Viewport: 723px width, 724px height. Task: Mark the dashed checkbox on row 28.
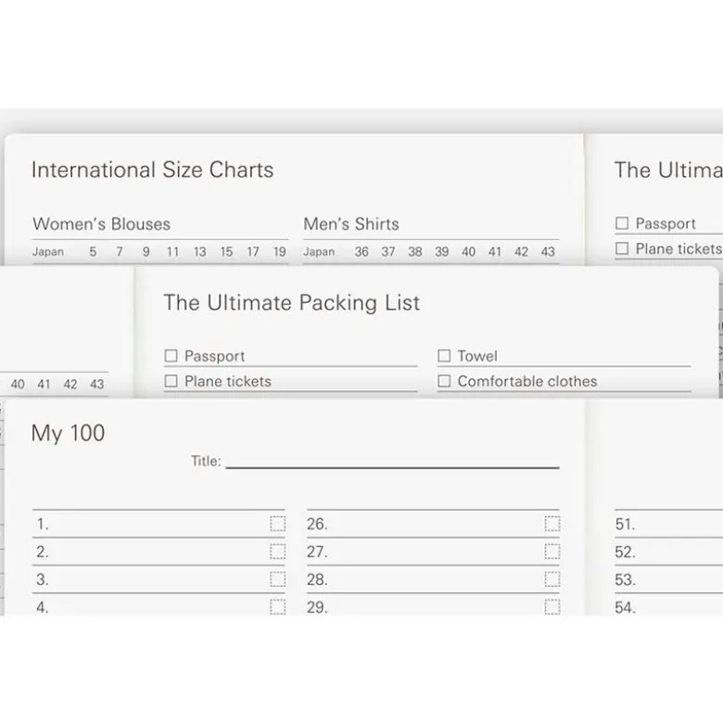click(x=552, y=579)
